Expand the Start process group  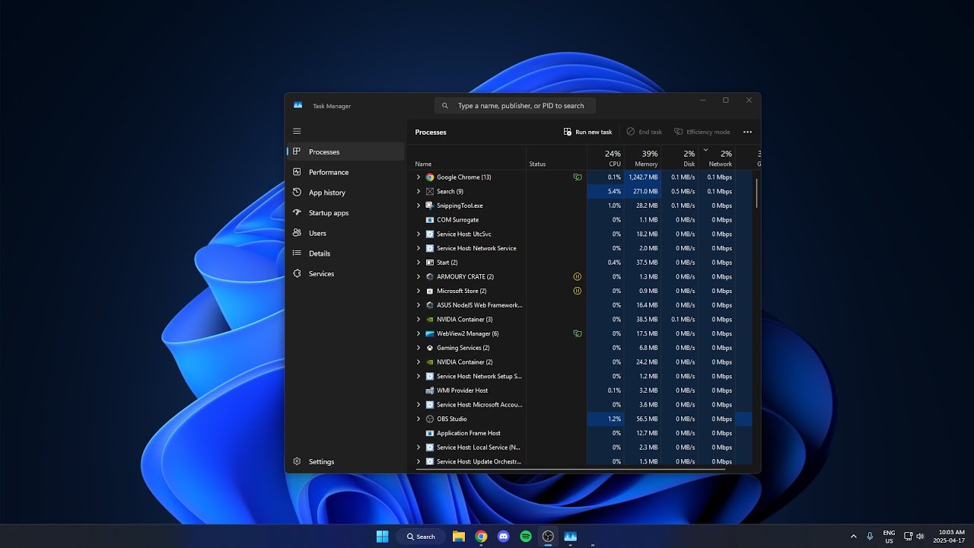[x=418, y=263]
